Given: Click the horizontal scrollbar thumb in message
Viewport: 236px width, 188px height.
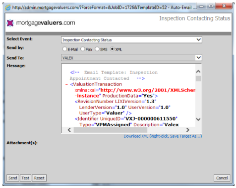Looking at the screenshot, I should click(x=111, y=130).
